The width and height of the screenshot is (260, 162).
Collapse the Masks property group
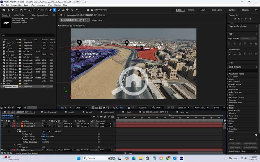tap(15, 129)
